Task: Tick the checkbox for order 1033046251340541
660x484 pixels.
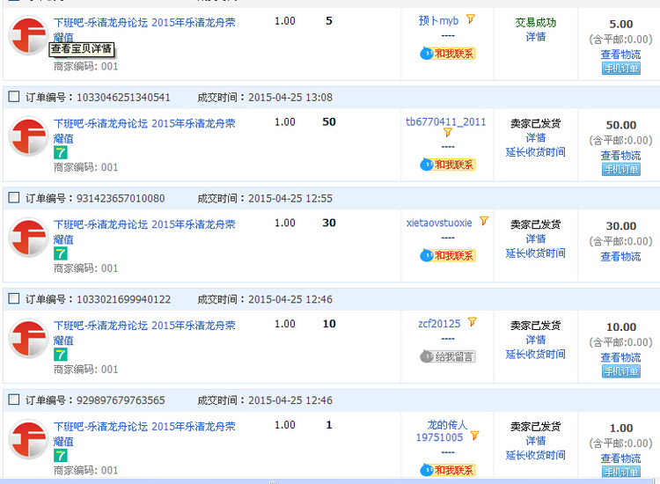Action: point(14,97)
